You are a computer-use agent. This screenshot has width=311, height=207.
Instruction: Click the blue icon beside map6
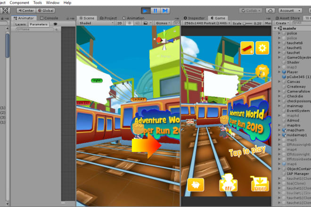coord(284,164)
